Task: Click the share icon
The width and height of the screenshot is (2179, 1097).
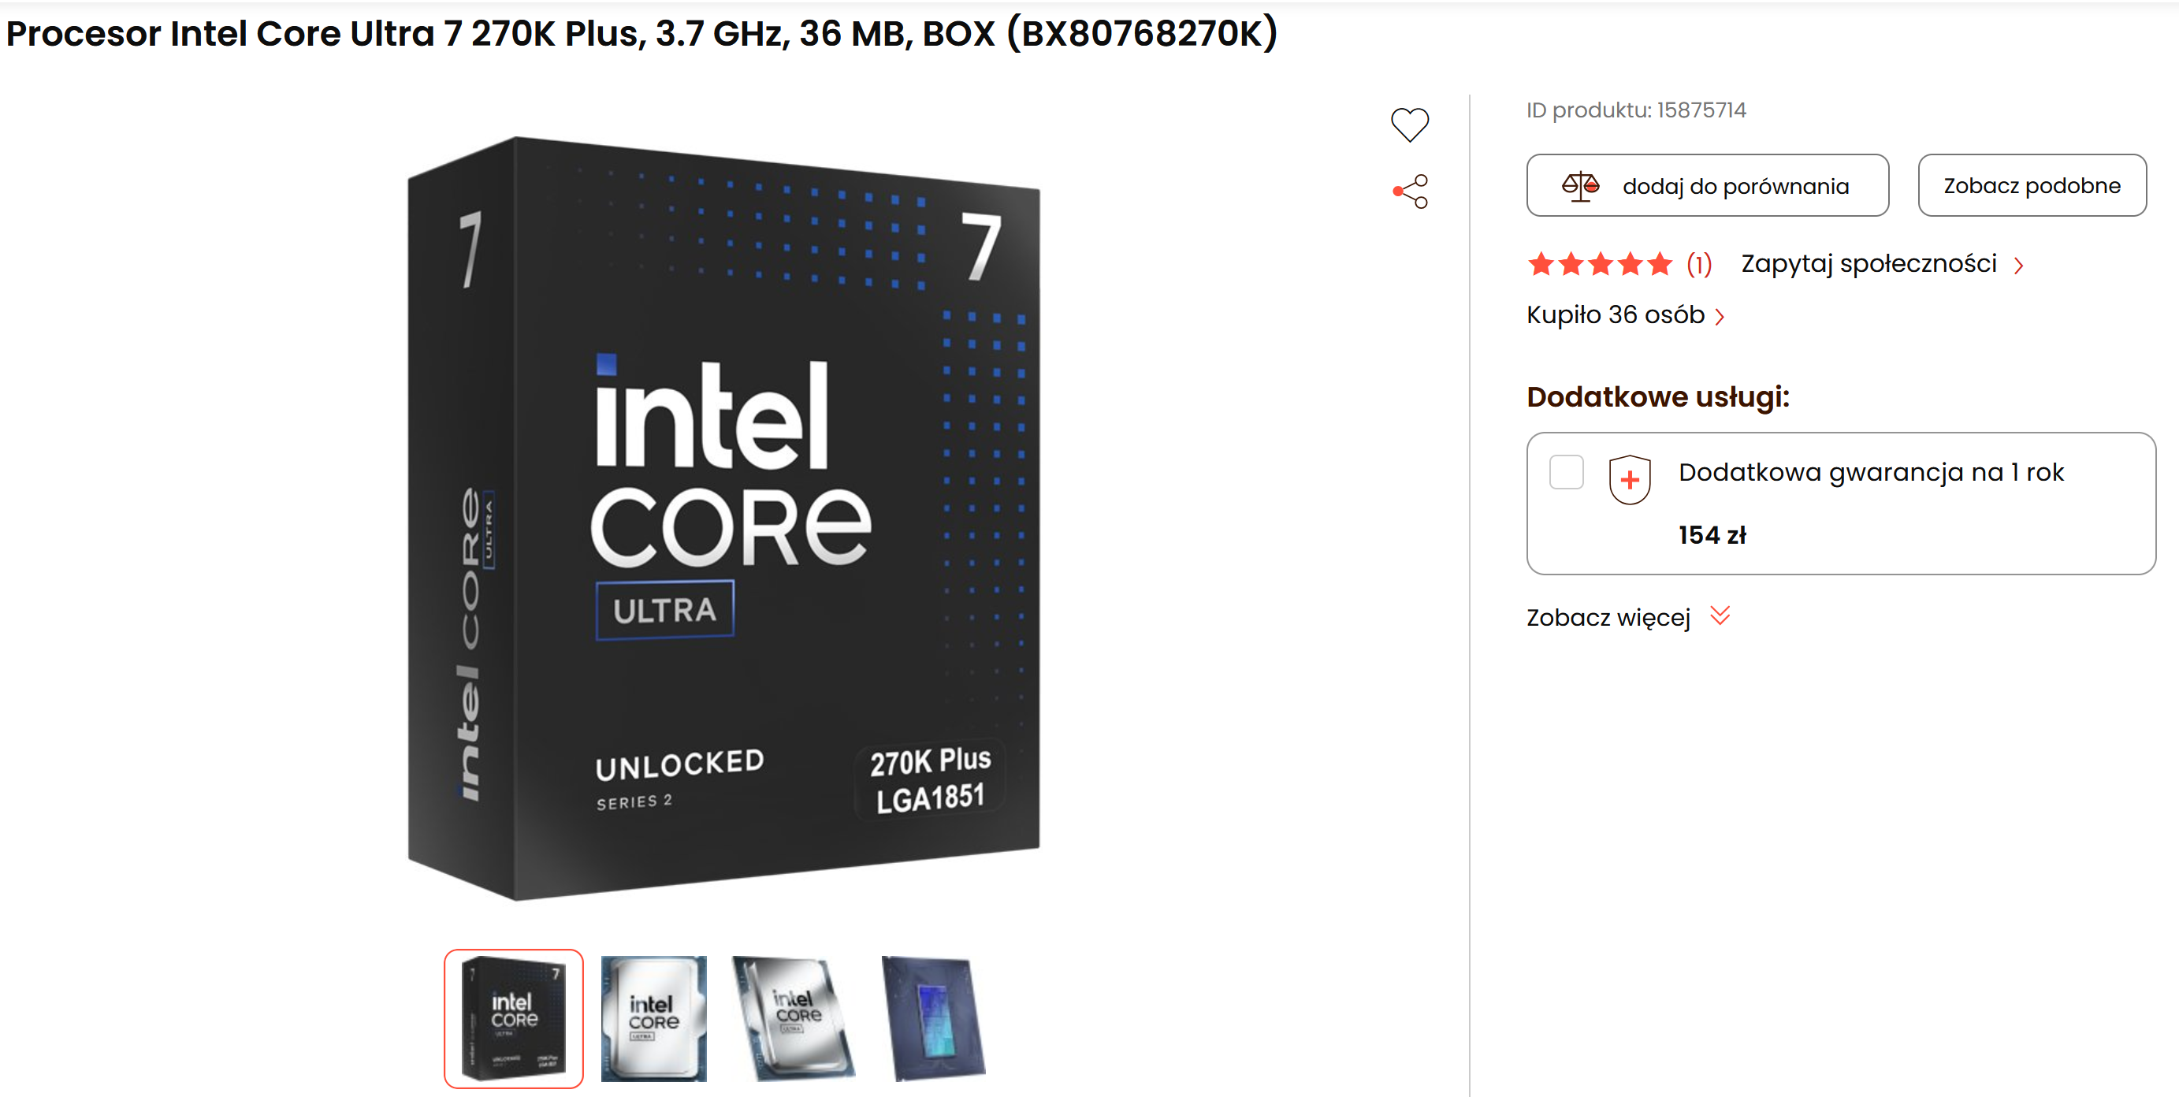Action: point(1410,192)
